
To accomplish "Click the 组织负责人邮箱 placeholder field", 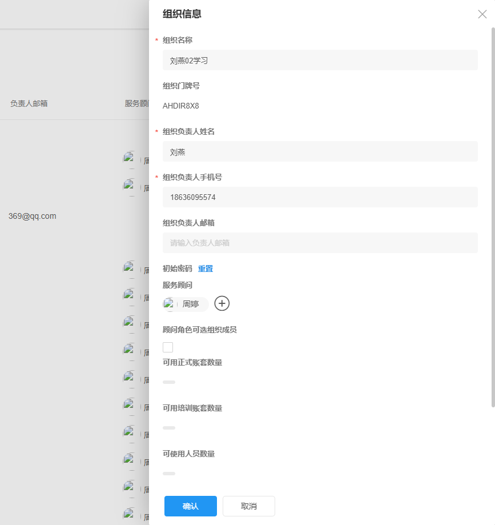I will click(x=320, y=242).
